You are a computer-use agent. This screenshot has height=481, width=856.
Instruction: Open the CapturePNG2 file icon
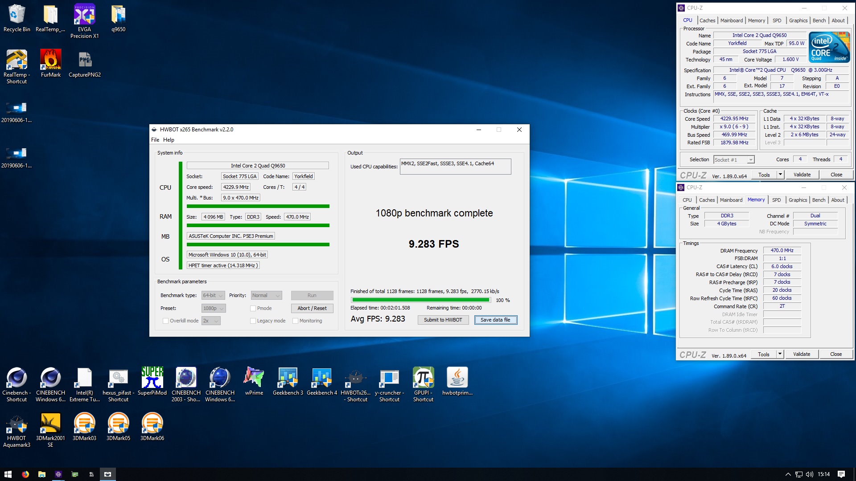point(84,64)
